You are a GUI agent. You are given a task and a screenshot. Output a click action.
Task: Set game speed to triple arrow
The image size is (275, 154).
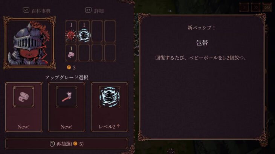tap(267, 8)
